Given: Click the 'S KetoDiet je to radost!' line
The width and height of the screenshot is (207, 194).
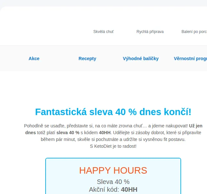Looking at the screenshot, I should click(113, 146).
